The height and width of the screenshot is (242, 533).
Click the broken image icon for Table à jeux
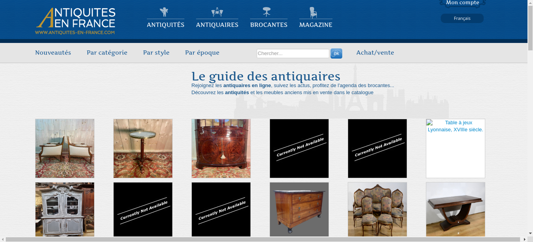[x=429, y=123]
